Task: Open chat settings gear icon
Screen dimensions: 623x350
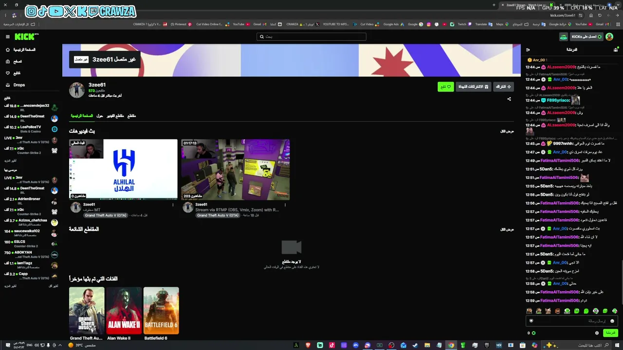Action: point(597,333)
